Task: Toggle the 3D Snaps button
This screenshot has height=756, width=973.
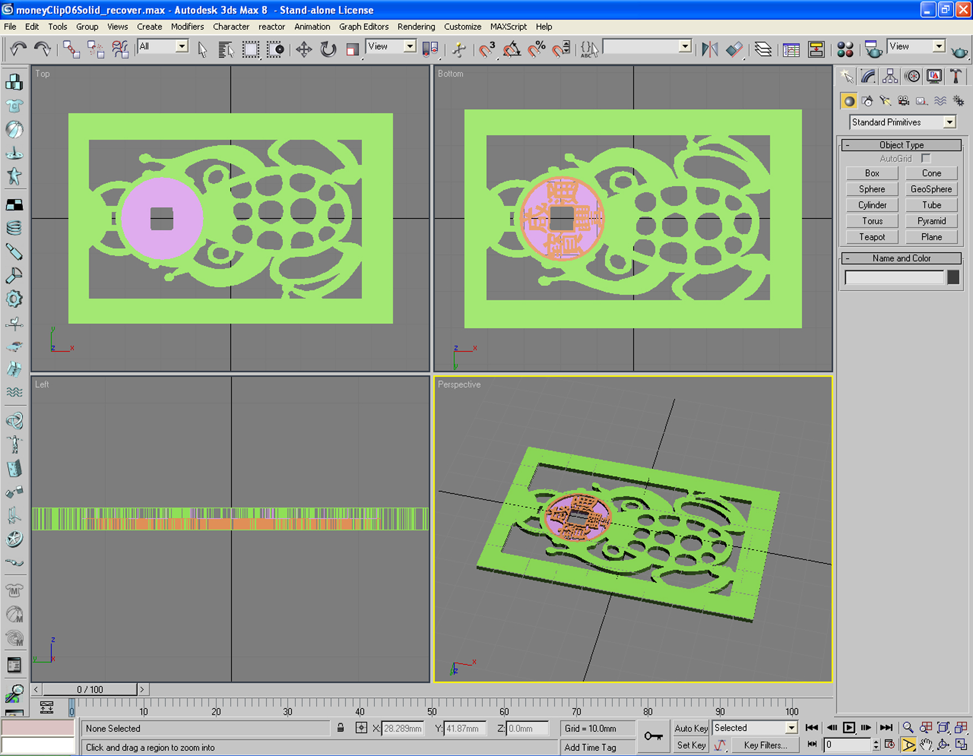Action: (487, 50)
